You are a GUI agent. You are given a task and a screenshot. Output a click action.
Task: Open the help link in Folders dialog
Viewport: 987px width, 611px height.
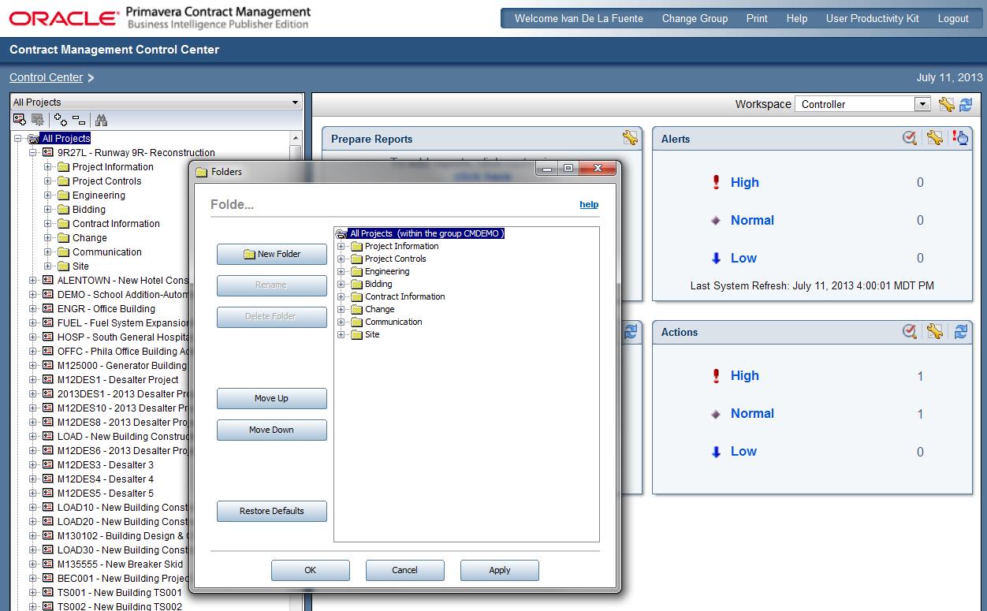click(589, 203)
